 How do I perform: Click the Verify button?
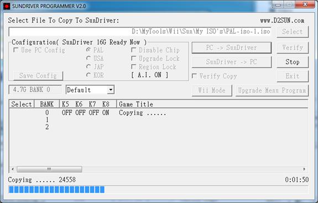pyautogui.click(x=293, y=48)
